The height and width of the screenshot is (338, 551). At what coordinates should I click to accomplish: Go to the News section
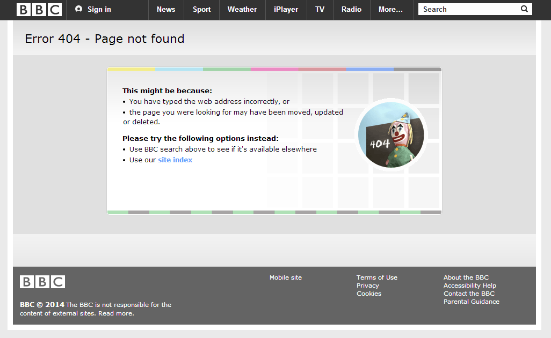[166, 10]
